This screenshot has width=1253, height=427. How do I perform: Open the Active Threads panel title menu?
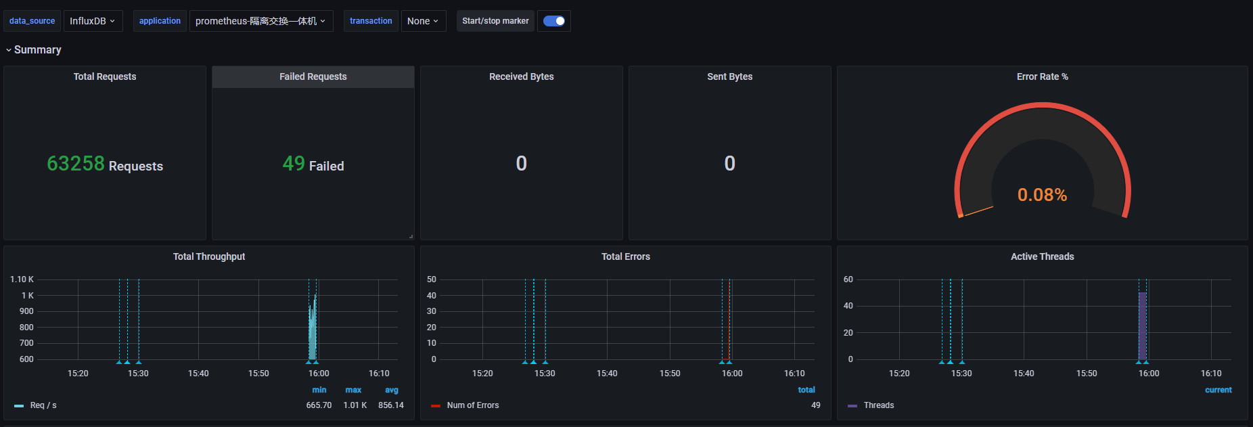pyautogui.click(x=1043, y=256)
